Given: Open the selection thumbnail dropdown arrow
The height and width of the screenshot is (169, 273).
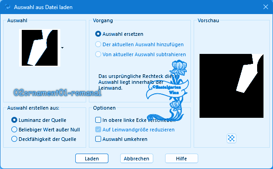Looking at the screenshot, I should click(x=62, y=48).
